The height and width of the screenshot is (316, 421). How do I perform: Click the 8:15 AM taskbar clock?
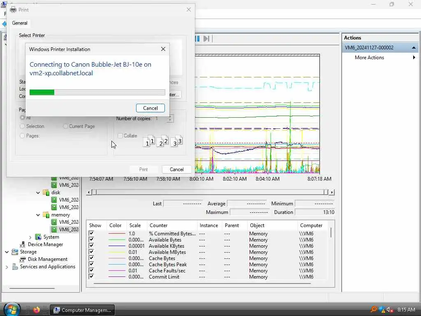[x=406, y=310]
